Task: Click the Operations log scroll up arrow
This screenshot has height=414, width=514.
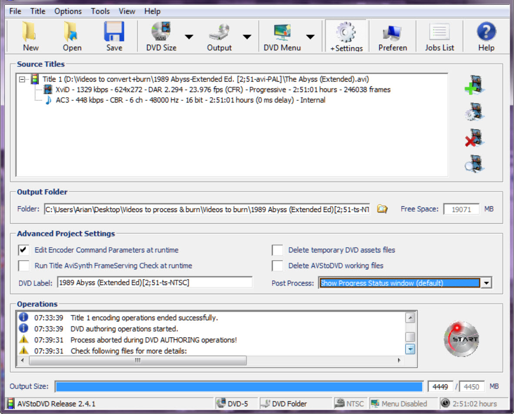Action: (x=410, y=318)
